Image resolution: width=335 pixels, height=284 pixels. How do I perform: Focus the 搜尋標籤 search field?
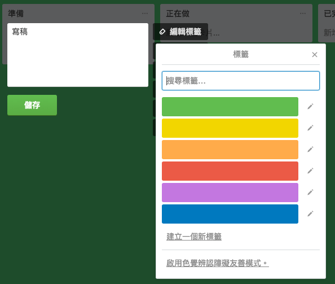[241, 81]
